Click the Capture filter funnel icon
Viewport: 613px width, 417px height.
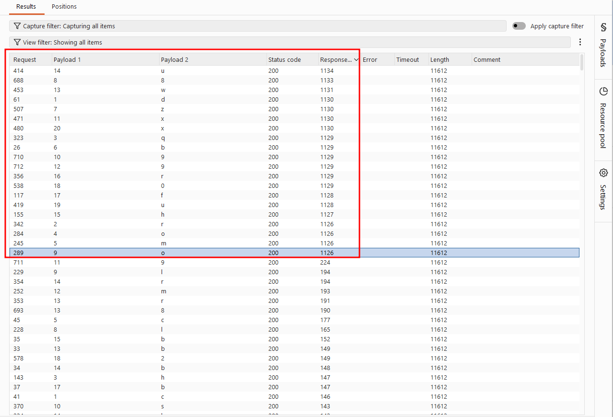(17, 26)
